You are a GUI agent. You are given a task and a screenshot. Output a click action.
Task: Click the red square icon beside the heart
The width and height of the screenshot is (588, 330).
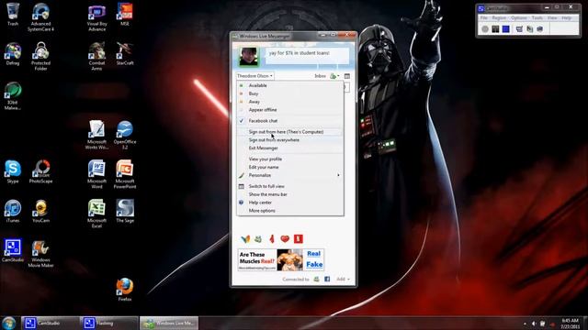pyautogui.click(x=298, y=238)
